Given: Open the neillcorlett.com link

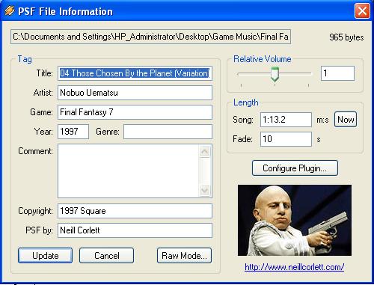Looking at the screenshot, I should [295, 267].
